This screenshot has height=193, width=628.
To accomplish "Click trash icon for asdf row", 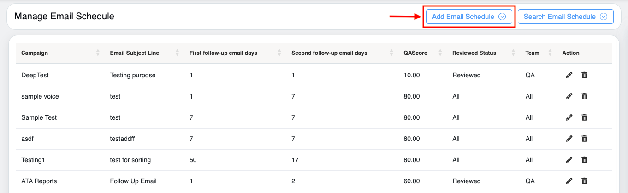I will pyautogui.click(x=584, y=139).
